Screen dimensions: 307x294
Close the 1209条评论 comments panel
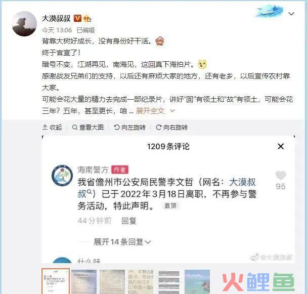pyautogui.click(x=281, y=146)
